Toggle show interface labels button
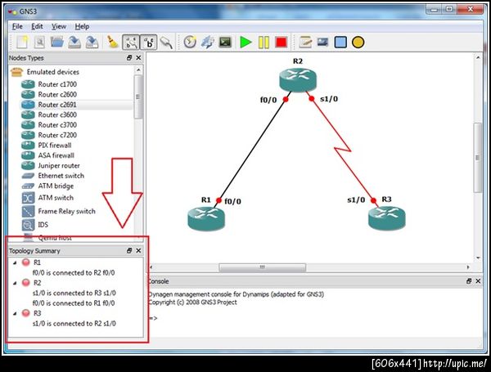Image resolution: width=491 pixels, height=372 pixels. tap(131, 42)
